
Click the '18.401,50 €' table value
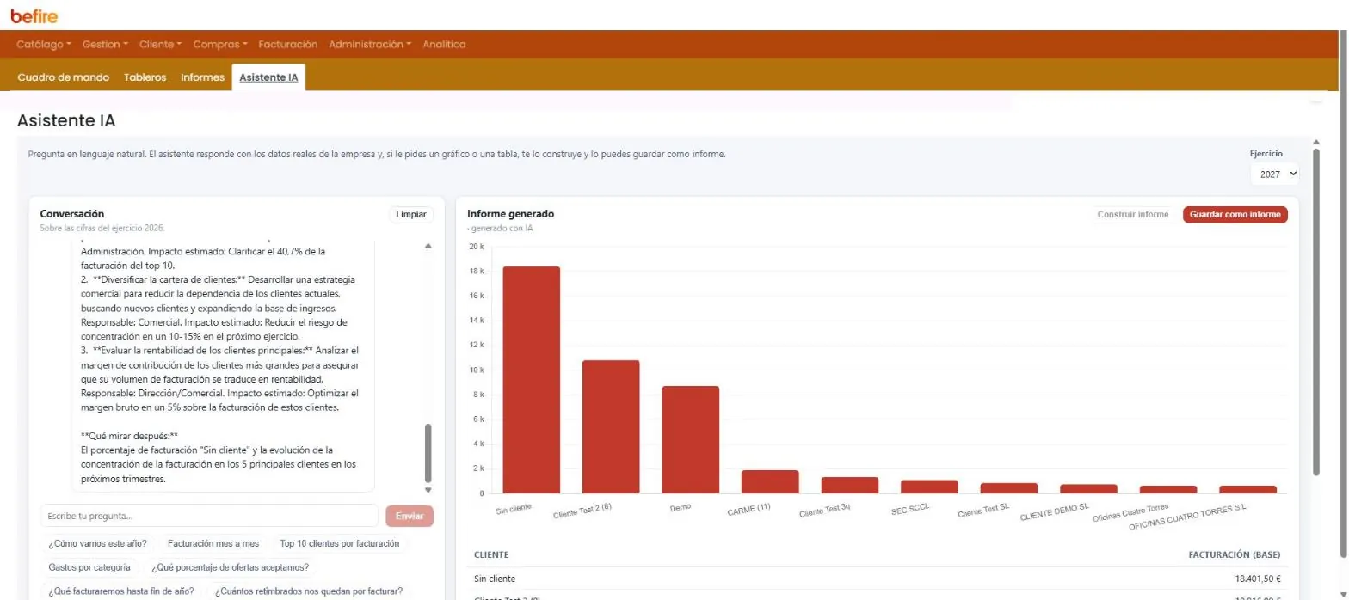pyautogui.click(x=1258, y=579)
